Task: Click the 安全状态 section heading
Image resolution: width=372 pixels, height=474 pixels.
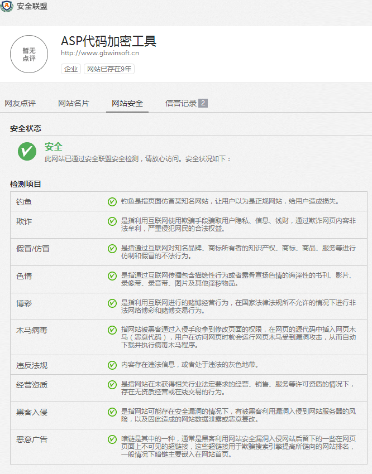Action: point(26,128)
